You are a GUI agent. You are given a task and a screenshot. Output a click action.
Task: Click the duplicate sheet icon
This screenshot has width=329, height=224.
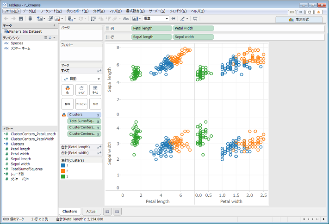coord(50,18)
